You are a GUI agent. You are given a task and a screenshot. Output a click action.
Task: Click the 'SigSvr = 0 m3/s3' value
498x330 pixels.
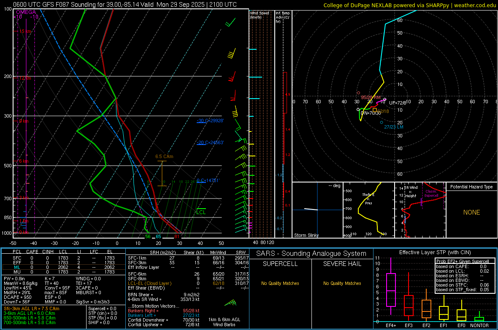[x=93, y=302]
